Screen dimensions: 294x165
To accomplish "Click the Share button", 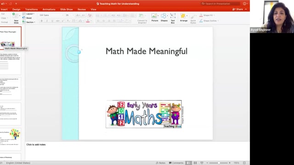I will [237, 9].
